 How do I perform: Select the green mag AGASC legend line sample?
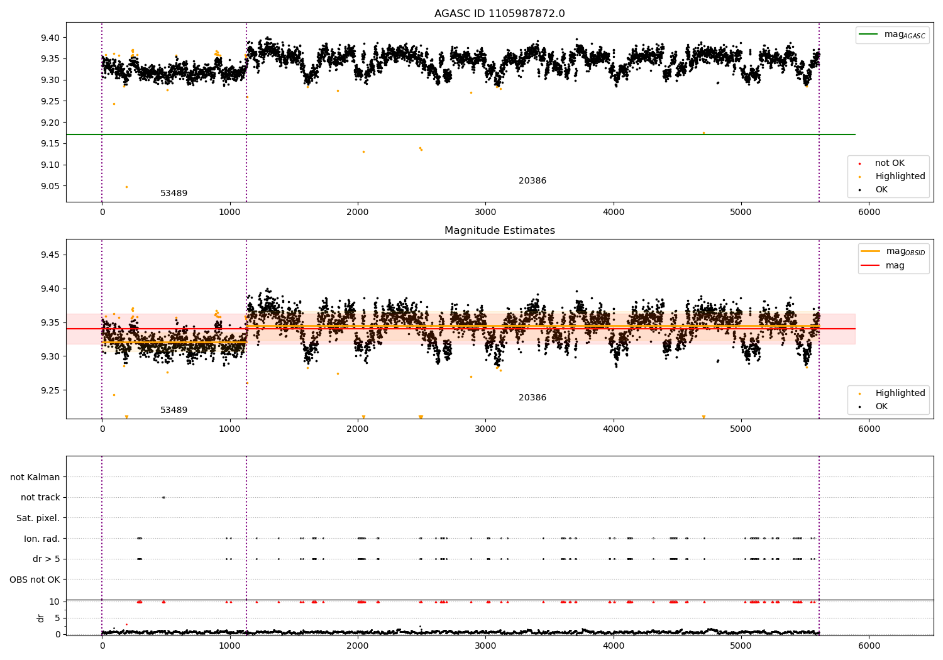tap(869, 35)
